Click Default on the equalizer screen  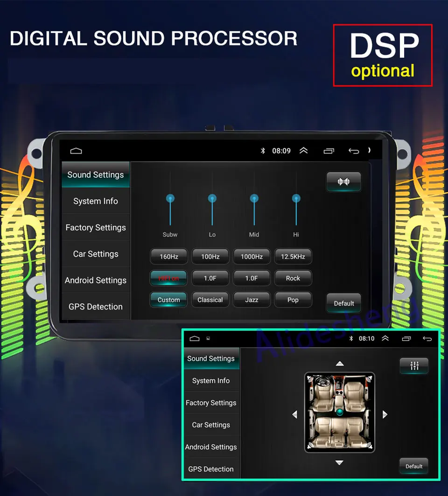343,303
